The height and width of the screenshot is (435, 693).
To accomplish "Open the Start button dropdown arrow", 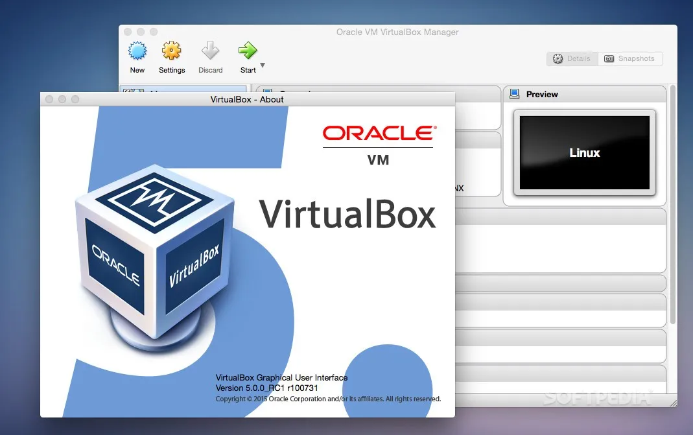I will [x=262, y=64].
